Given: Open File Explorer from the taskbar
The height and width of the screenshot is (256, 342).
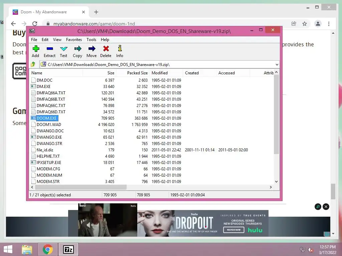Looking at the screenshot, I should [27, 249].
